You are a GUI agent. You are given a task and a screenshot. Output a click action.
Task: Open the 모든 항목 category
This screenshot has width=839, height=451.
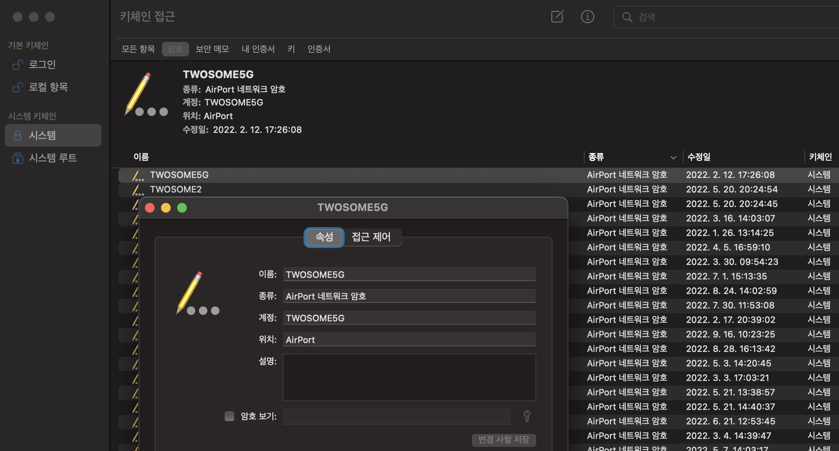138,49
